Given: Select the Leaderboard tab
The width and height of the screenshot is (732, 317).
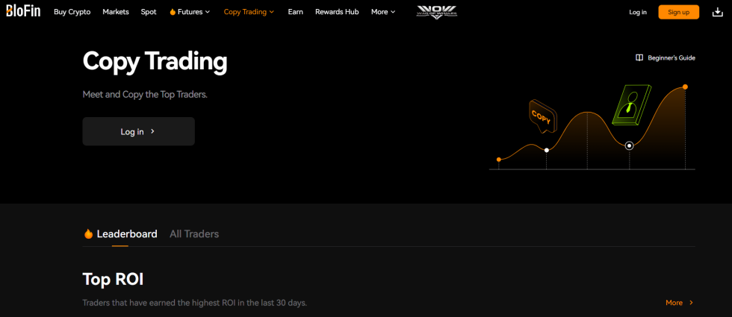Looking at the screenshot, I should [126, 234].
